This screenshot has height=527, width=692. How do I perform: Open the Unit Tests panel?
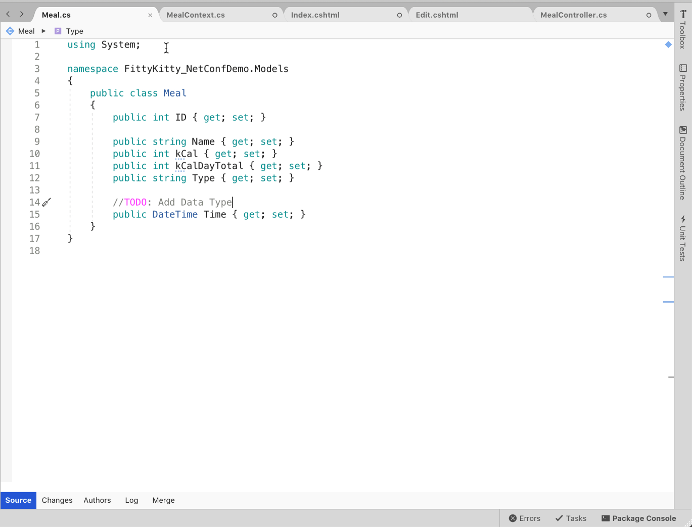click(683, 238)
